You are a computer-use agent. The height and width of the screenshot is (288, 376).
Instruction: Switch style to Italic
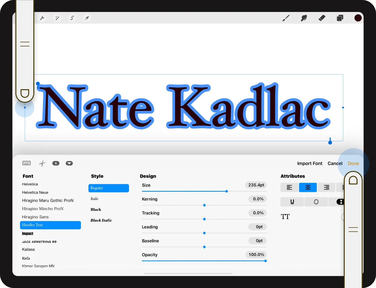pos(94,199)
